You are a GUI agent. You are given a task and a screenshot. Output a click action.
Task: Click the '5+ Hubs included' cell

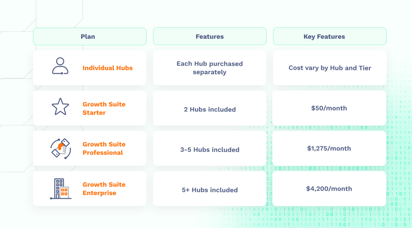(x=210, y=189)
